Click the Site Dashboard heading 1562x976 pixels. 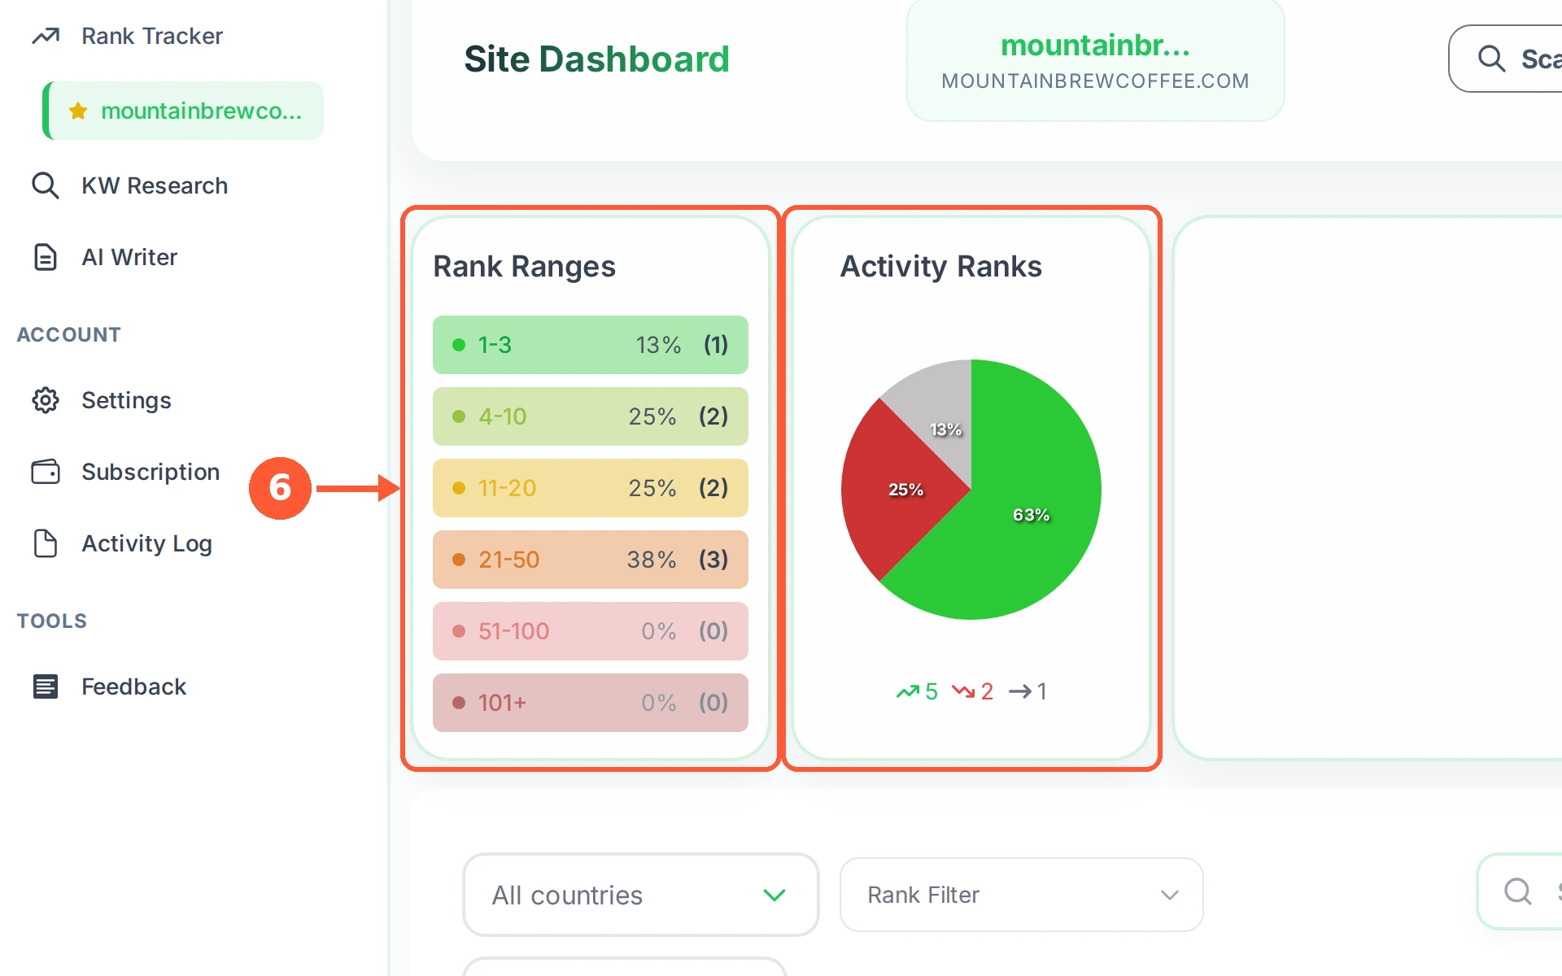[596, 59]
